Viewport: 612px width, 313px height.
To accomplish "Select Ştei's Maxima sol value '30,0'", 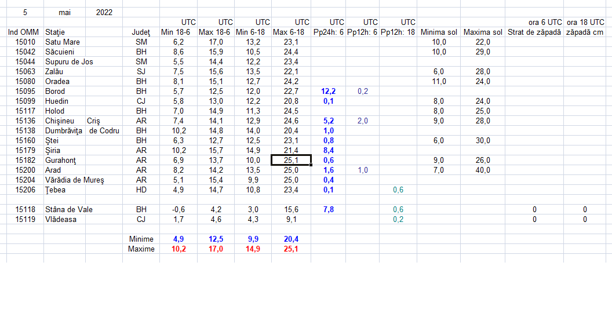I will 483,141.
